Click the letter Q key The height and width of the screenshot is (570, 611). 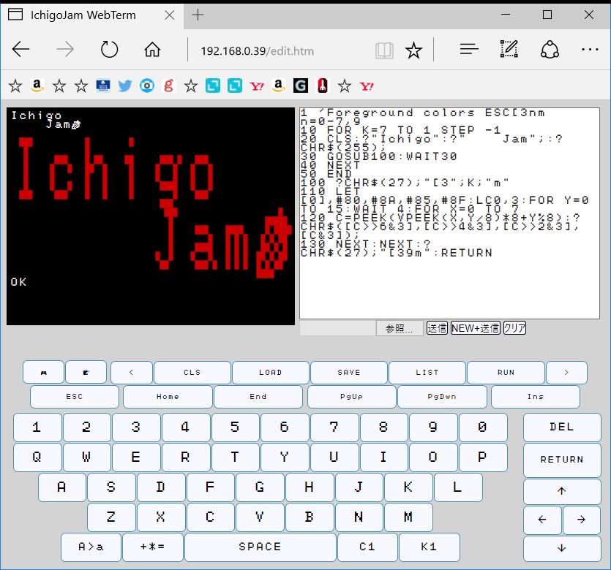(x=37, y=457)
